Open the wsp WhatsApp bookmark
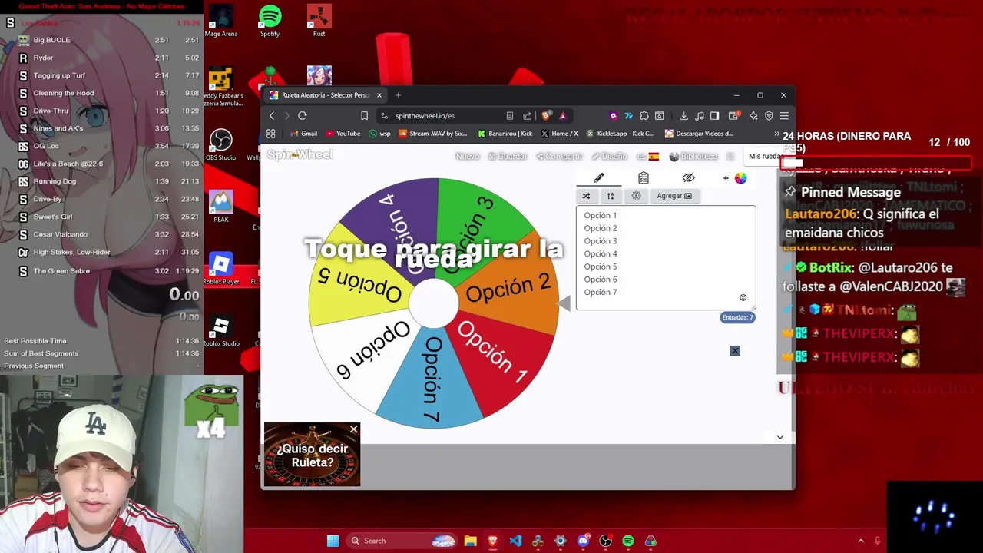 tap(380, 133)
